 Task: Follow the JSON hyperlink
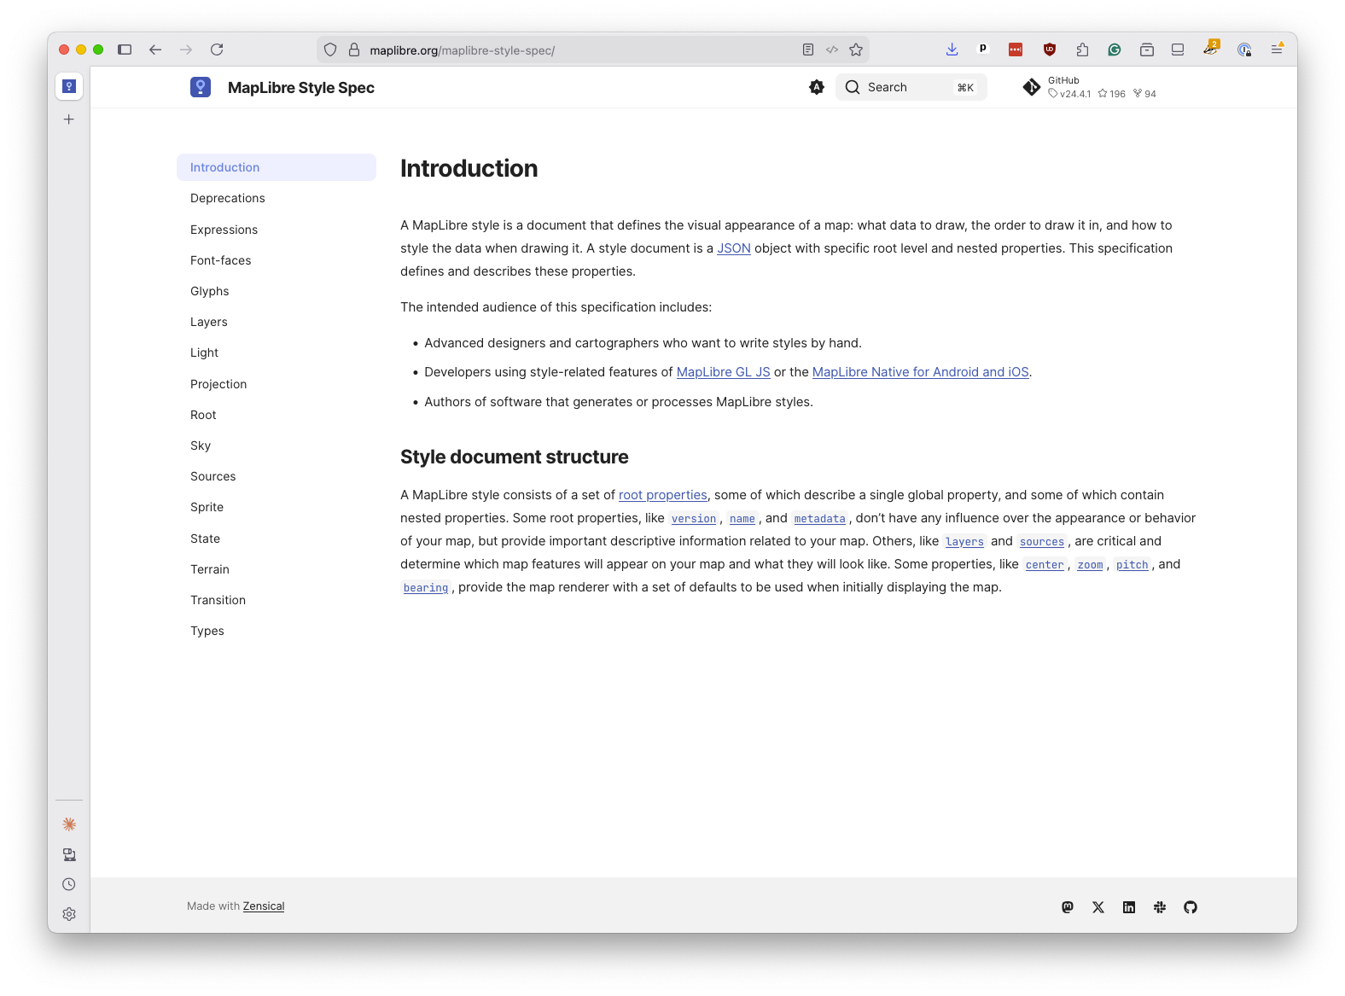733,248
